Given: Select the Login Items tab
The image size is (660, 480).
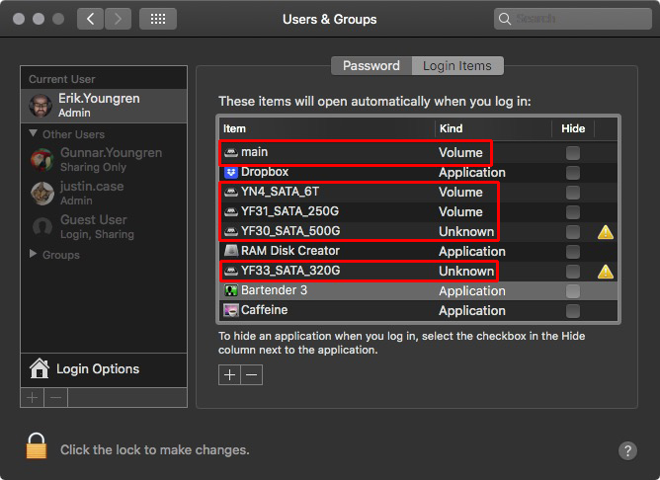Looking at the screenshot, I should [457, 66].
